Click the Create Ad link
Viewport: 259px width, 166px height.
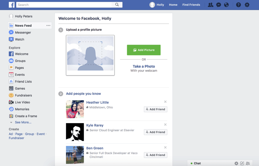11,134
